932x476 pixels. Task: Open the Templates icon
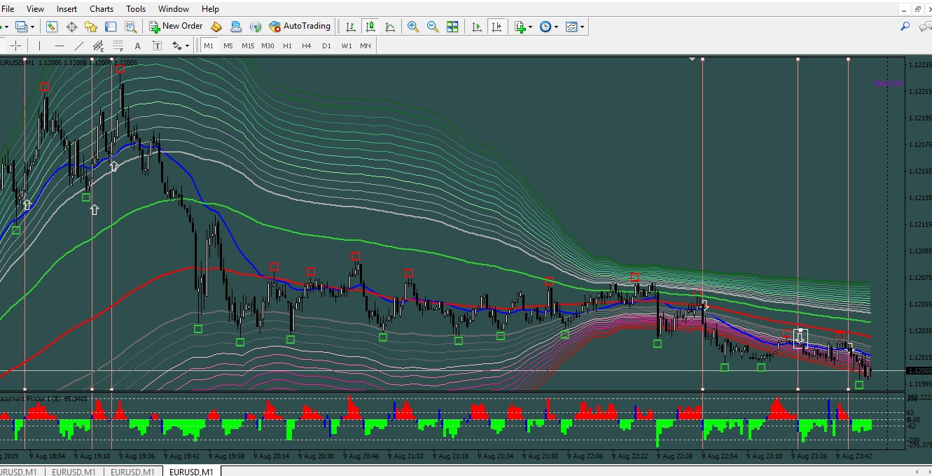(571, 27)
